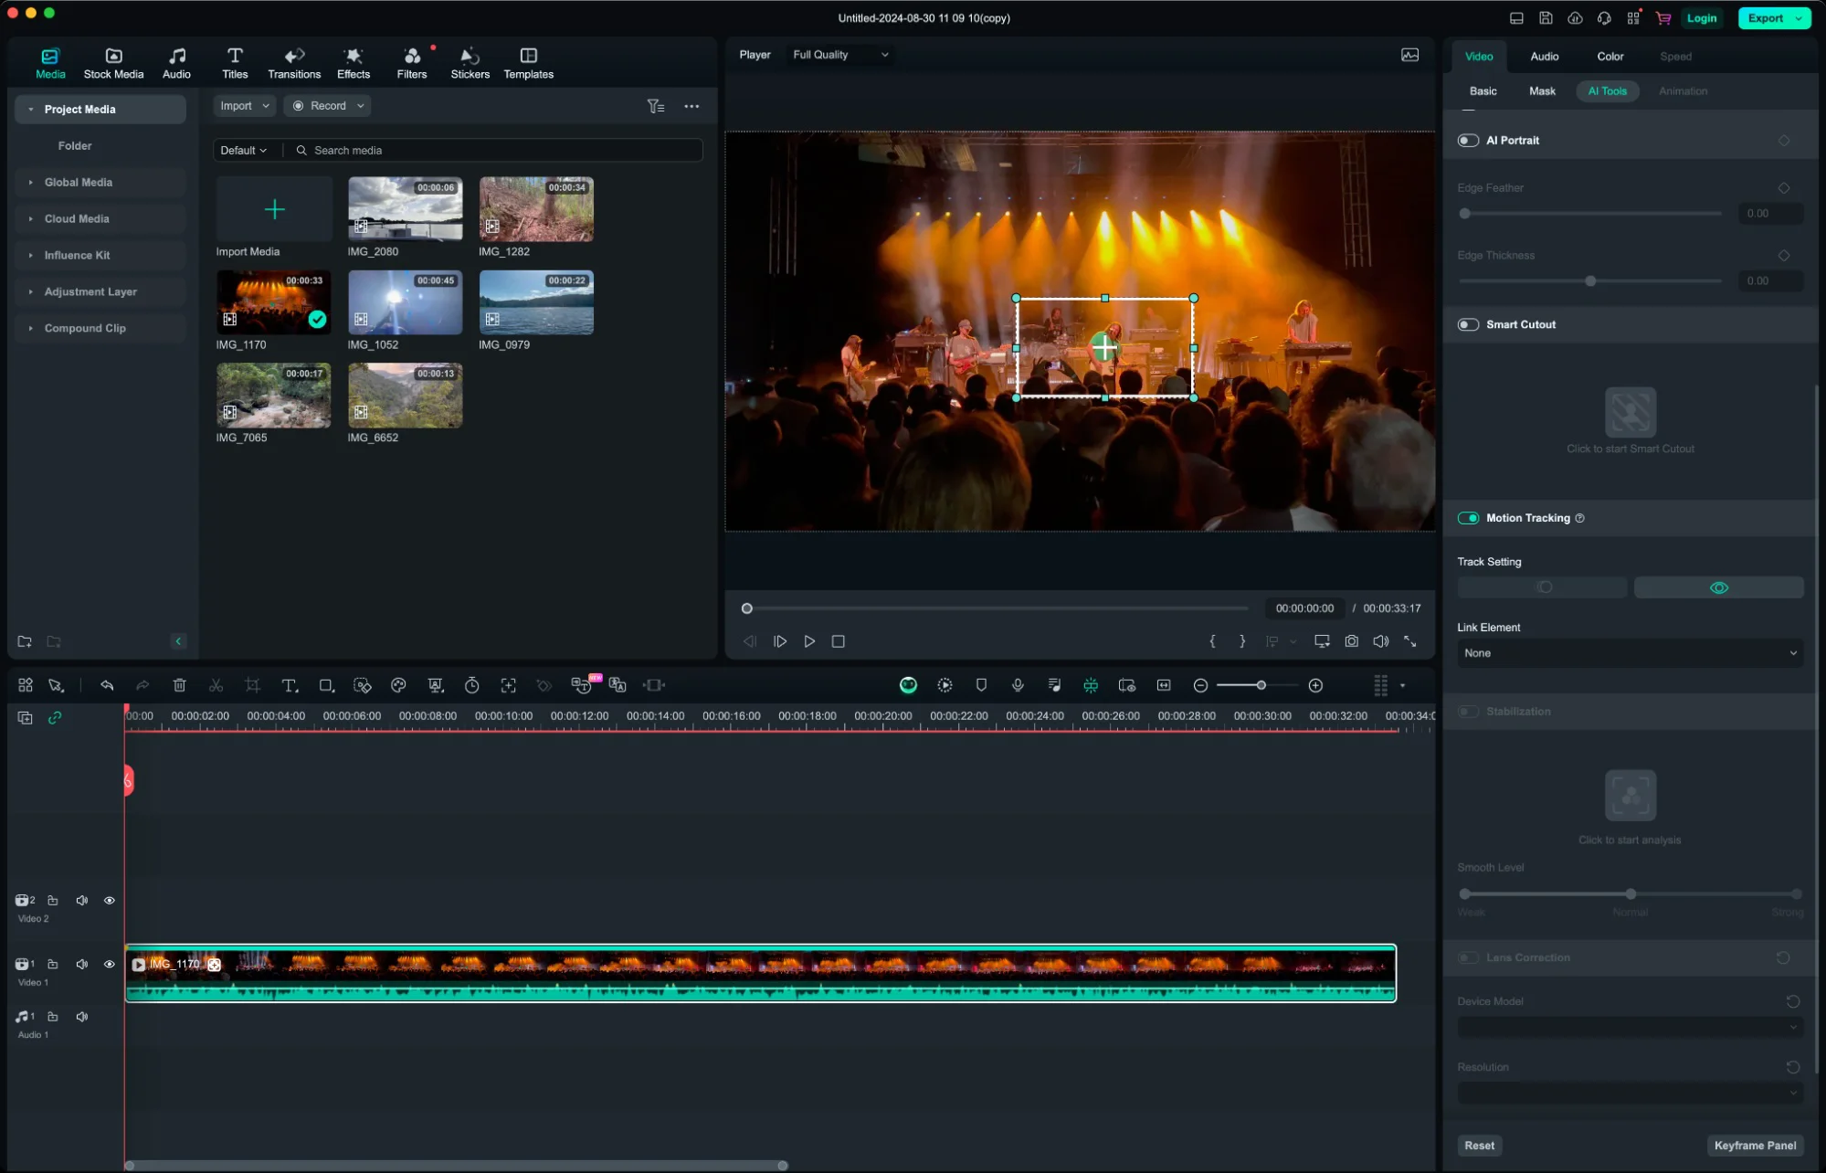This screenshot has height=1173, width=1826.
Task: Enable the AI Portrait toggle
Action: pos(1468,140)
